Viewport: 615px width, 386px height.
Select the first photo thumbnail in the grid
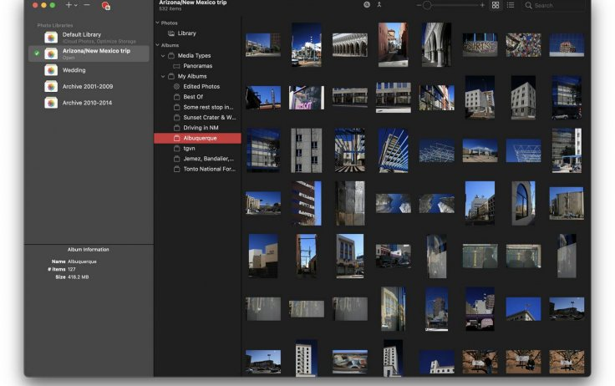262,44
